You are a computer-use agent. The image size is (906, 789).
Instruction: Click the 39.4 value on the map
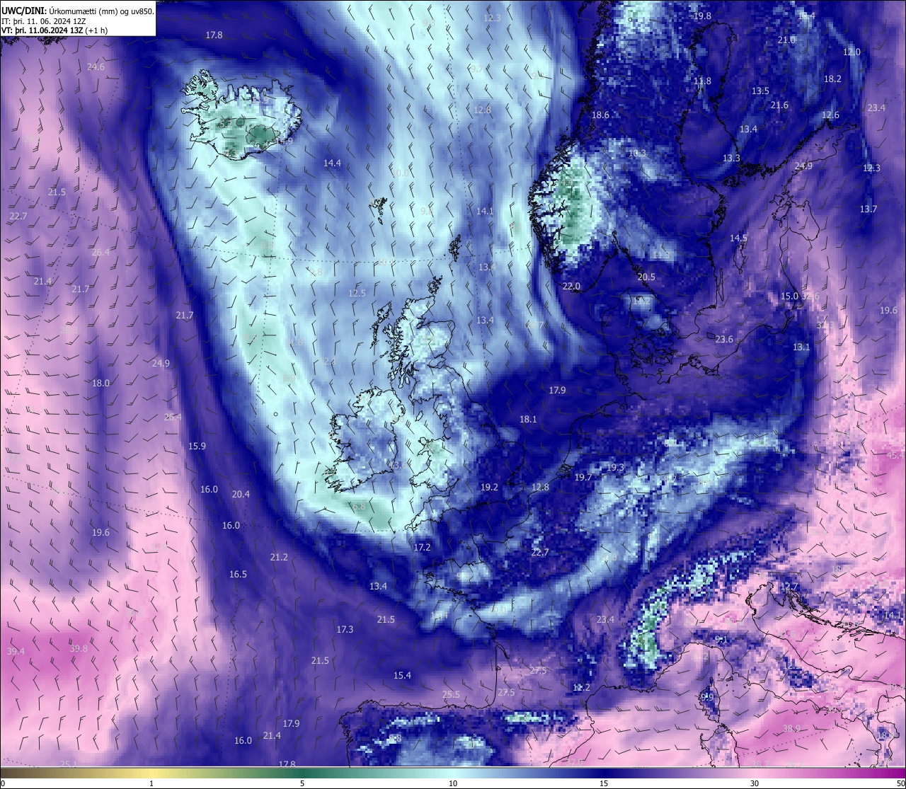pyautogui.click(x=16, y=651)
